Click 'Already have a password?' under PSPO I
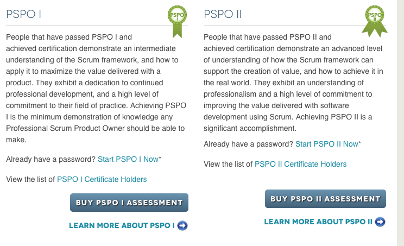 pos(50,159)
